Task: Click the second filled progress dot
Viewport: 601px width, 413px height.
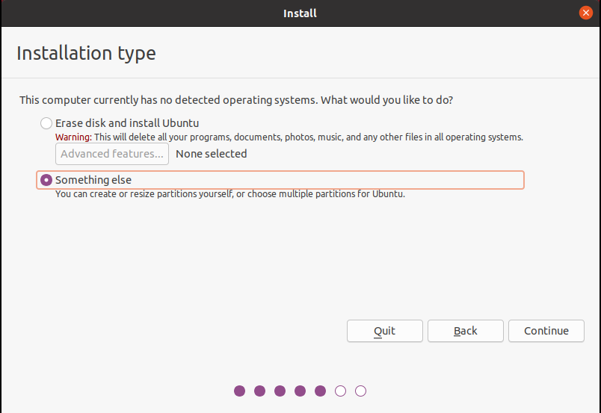Action: click(260, 391)
